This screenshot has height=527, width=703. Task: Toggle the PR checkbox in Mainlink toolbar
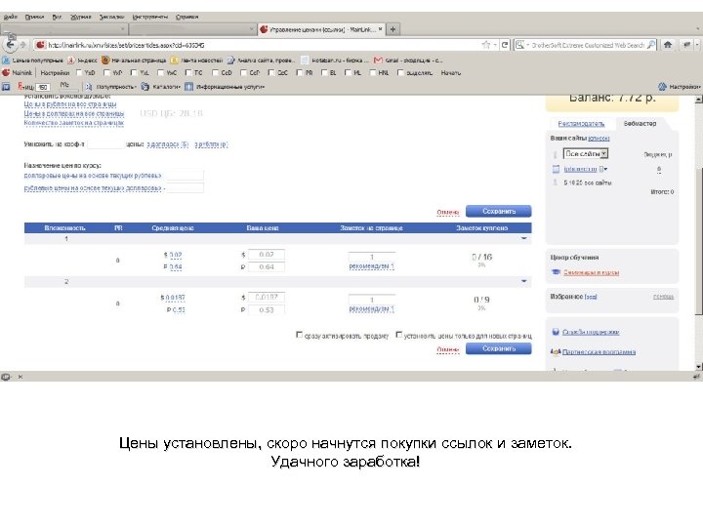pyautogui.click(x=300, y=72)
